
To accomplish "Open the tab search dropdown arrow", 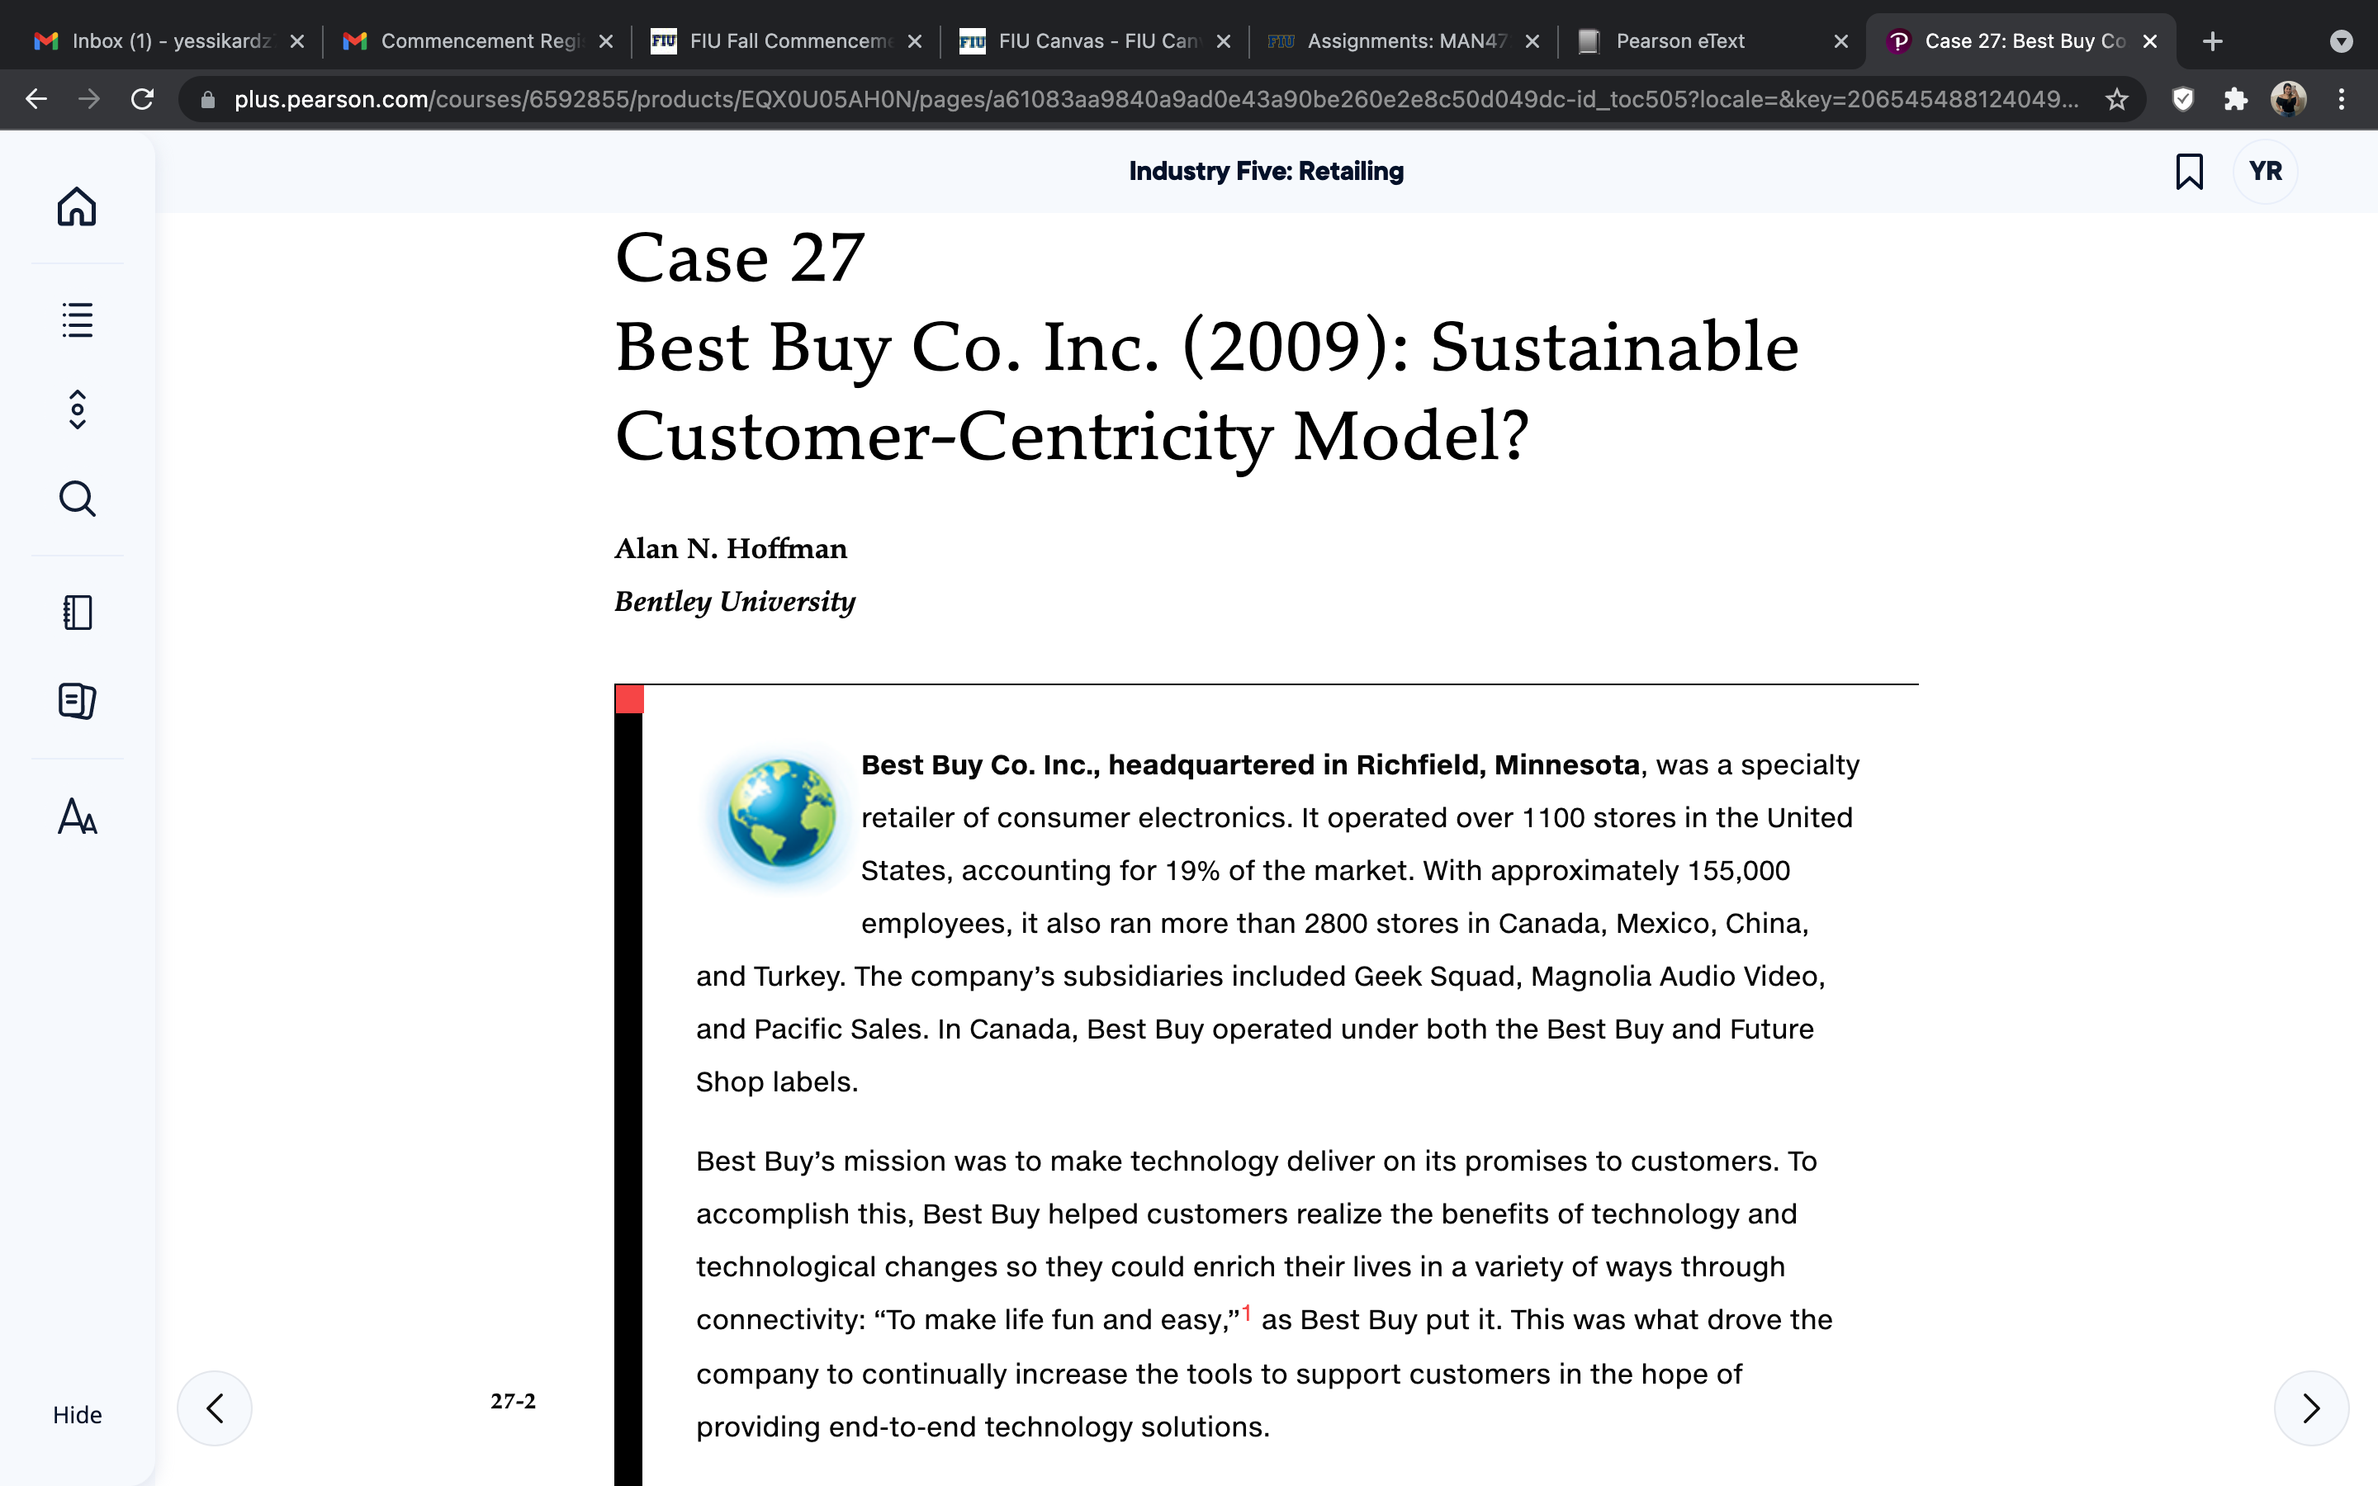I will click(2342, 41).
